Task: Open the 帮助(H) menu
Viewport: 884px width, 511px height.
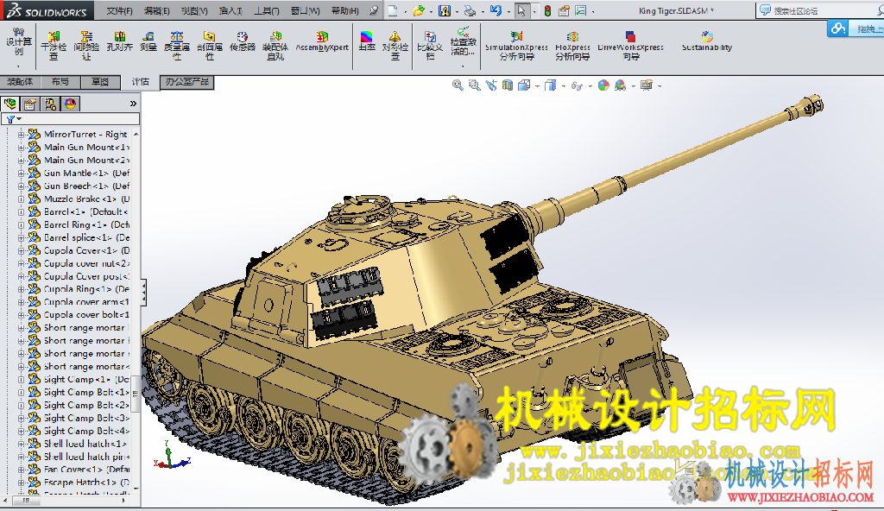Action: pyautogui.click(x=345, y=10)
